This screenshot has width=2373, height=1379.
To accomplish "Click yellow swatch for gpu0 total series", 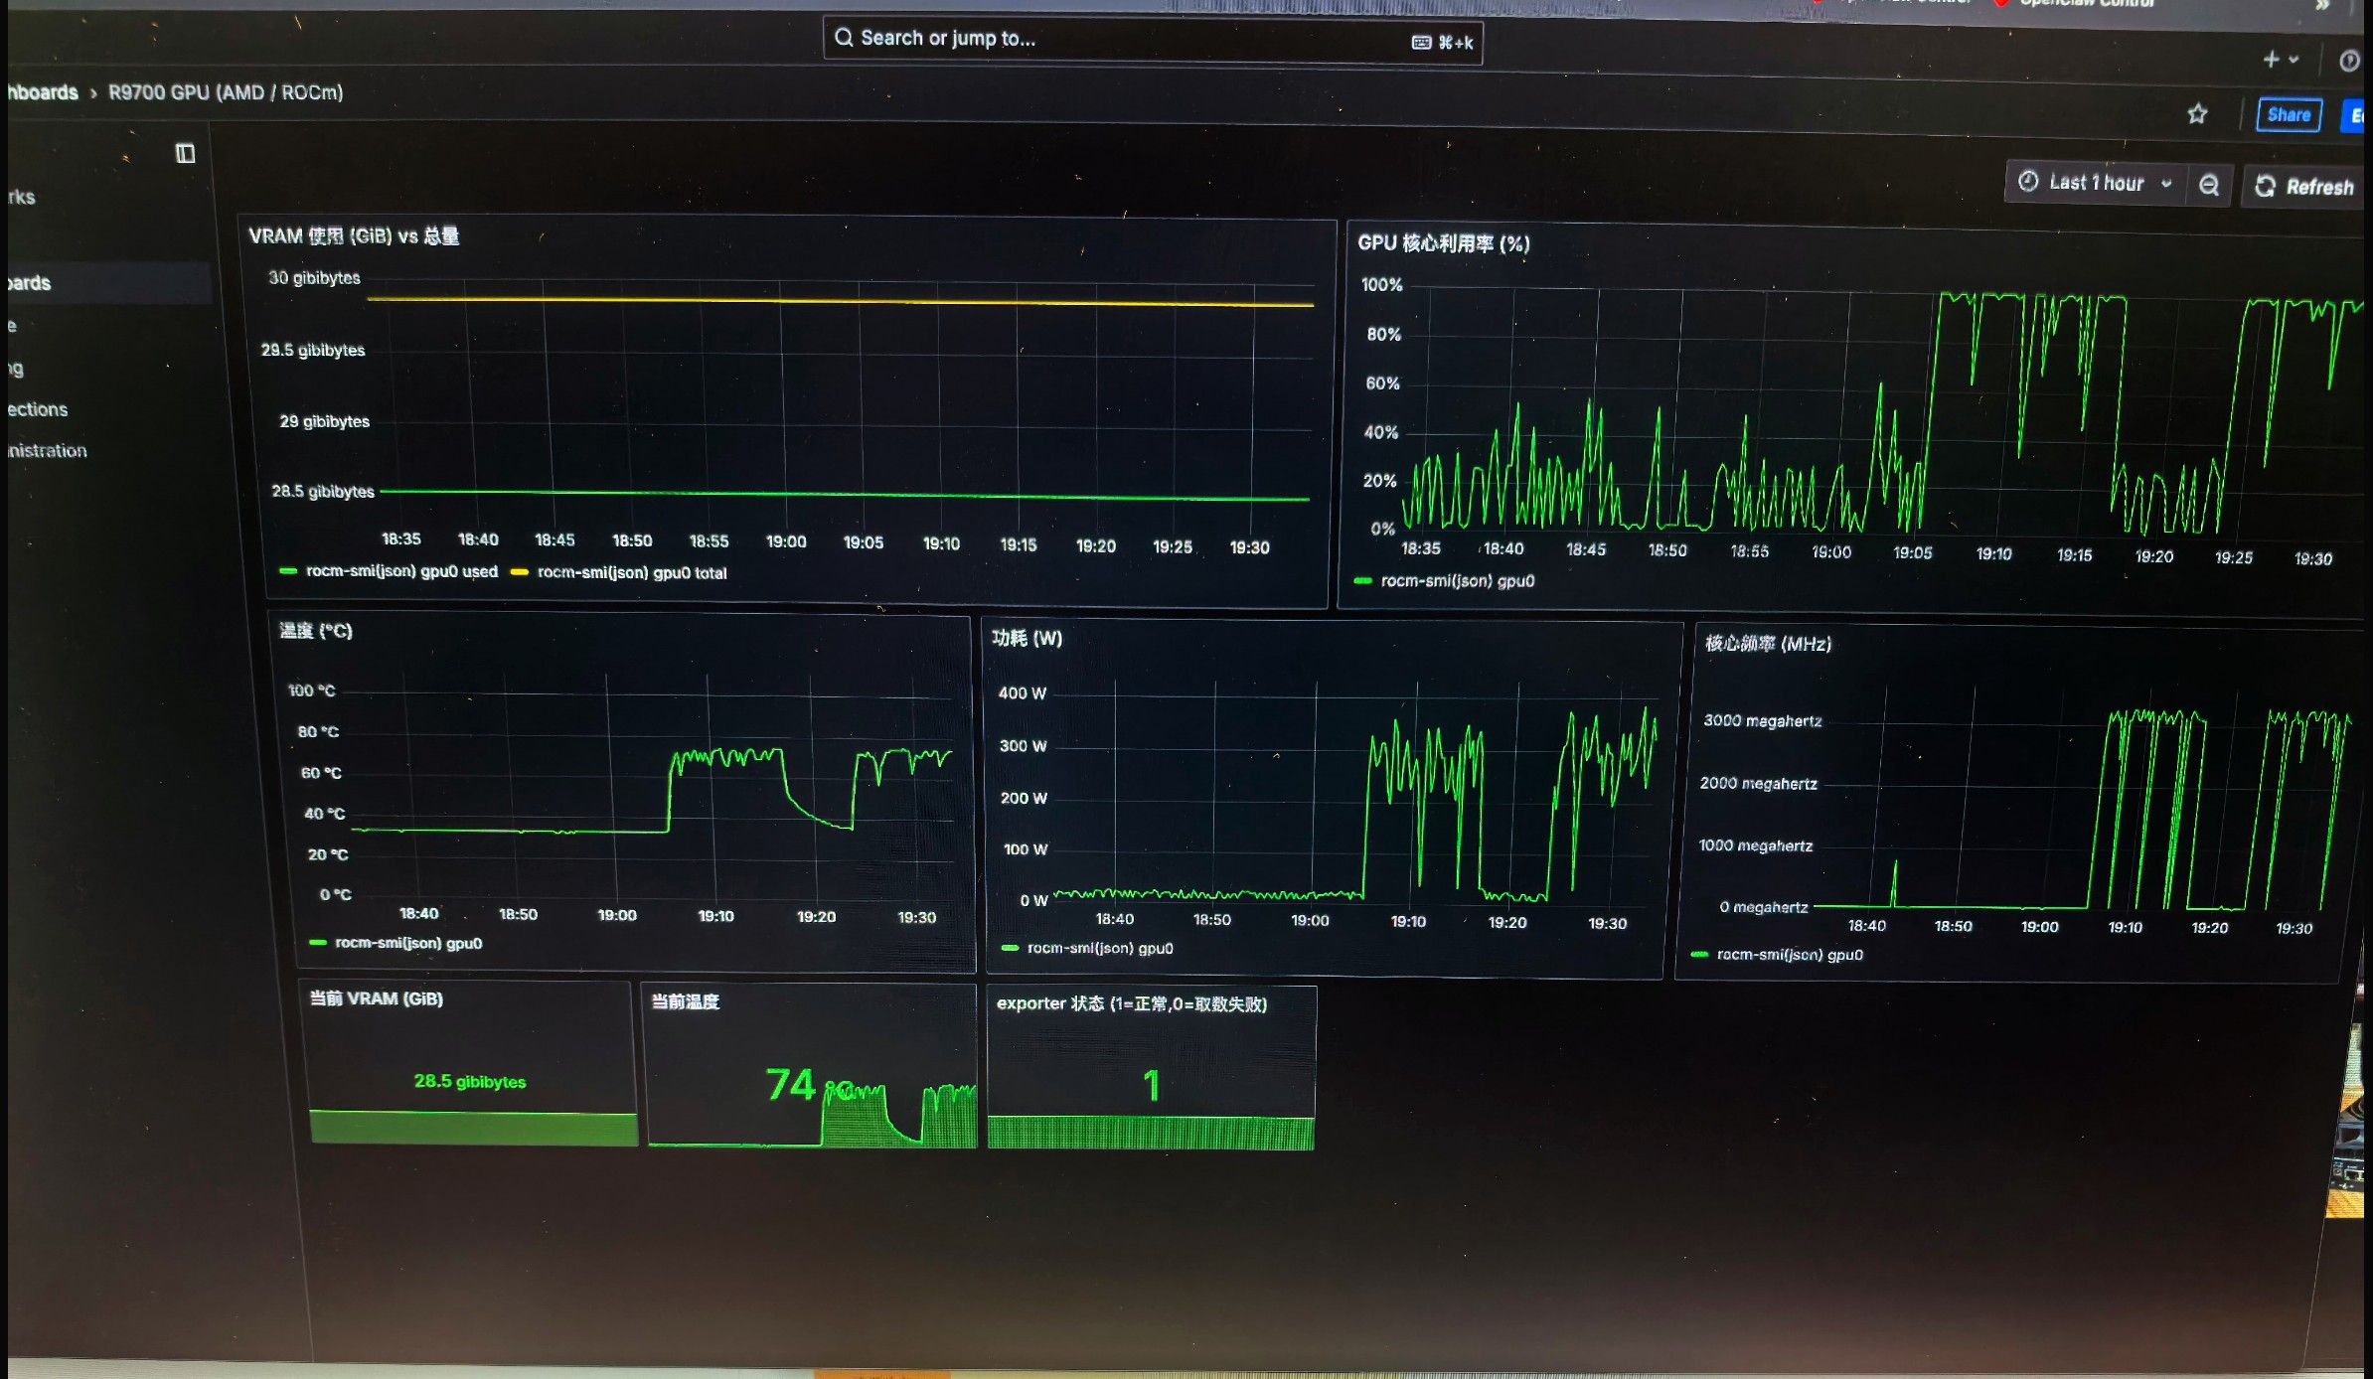I will 520,572.
